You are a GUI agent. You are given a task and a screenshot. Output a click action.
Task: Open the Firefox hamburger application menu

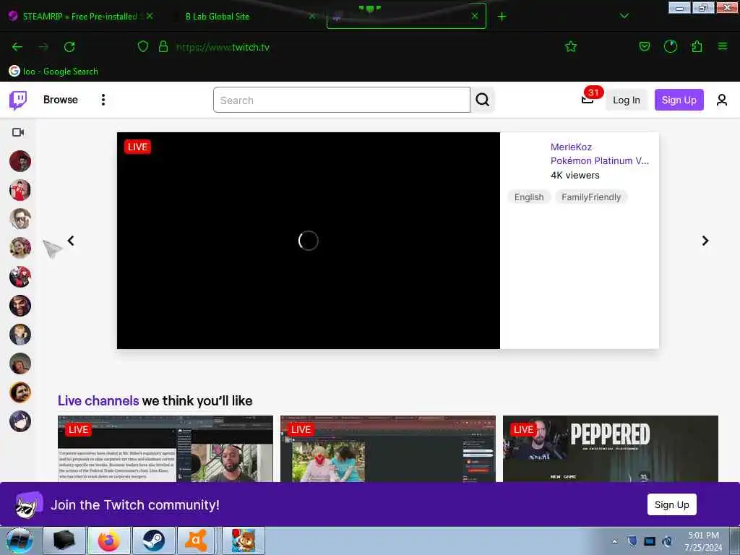[723, 46]
